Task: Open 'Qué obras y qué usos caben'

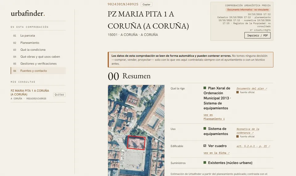Action: (x=40, y=57)
